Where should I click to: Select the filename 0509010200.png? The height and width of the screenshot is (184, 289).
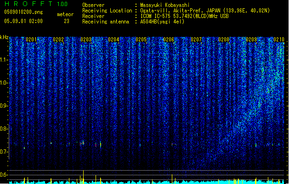(x=23, y=12)
